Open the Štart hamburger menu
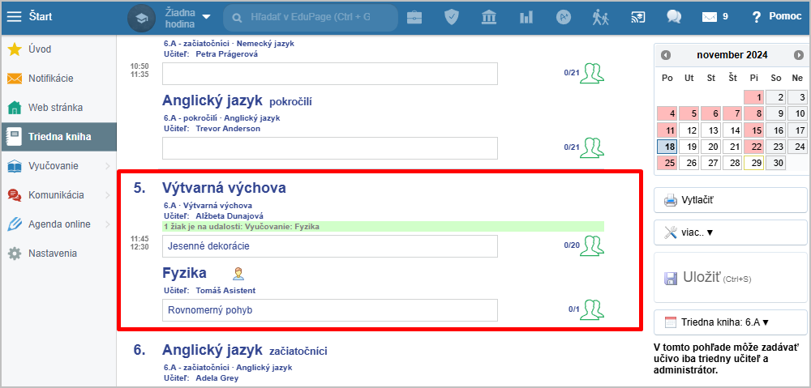Viewport: 811px width, 388px height. point(14,16)
